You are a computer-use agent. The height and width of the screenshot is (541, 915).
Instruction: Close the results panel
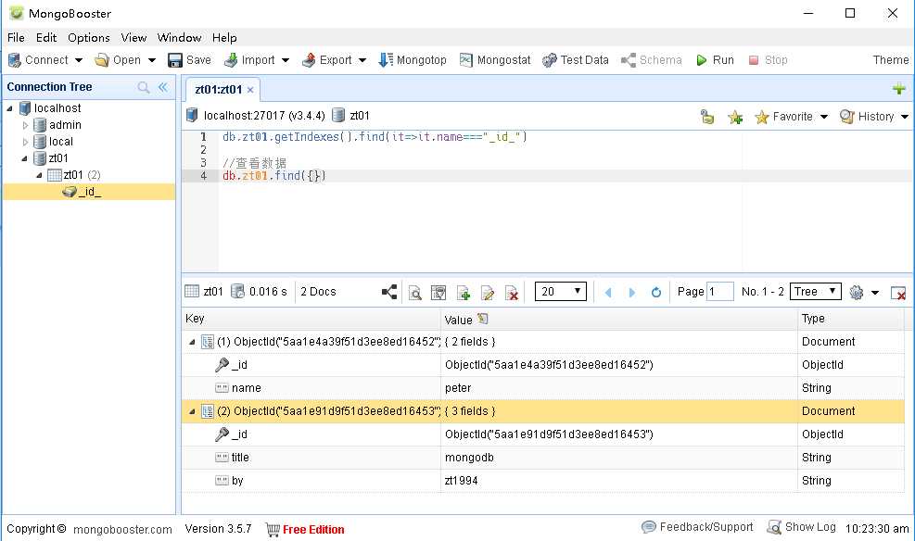click(x=898, y=293)
